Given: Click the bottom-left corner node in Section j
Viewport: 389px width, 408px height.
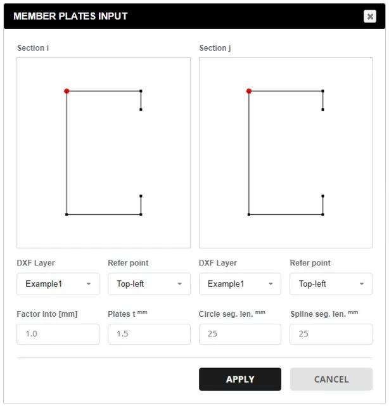Looking at the screenshot, I should click(249, 214).
